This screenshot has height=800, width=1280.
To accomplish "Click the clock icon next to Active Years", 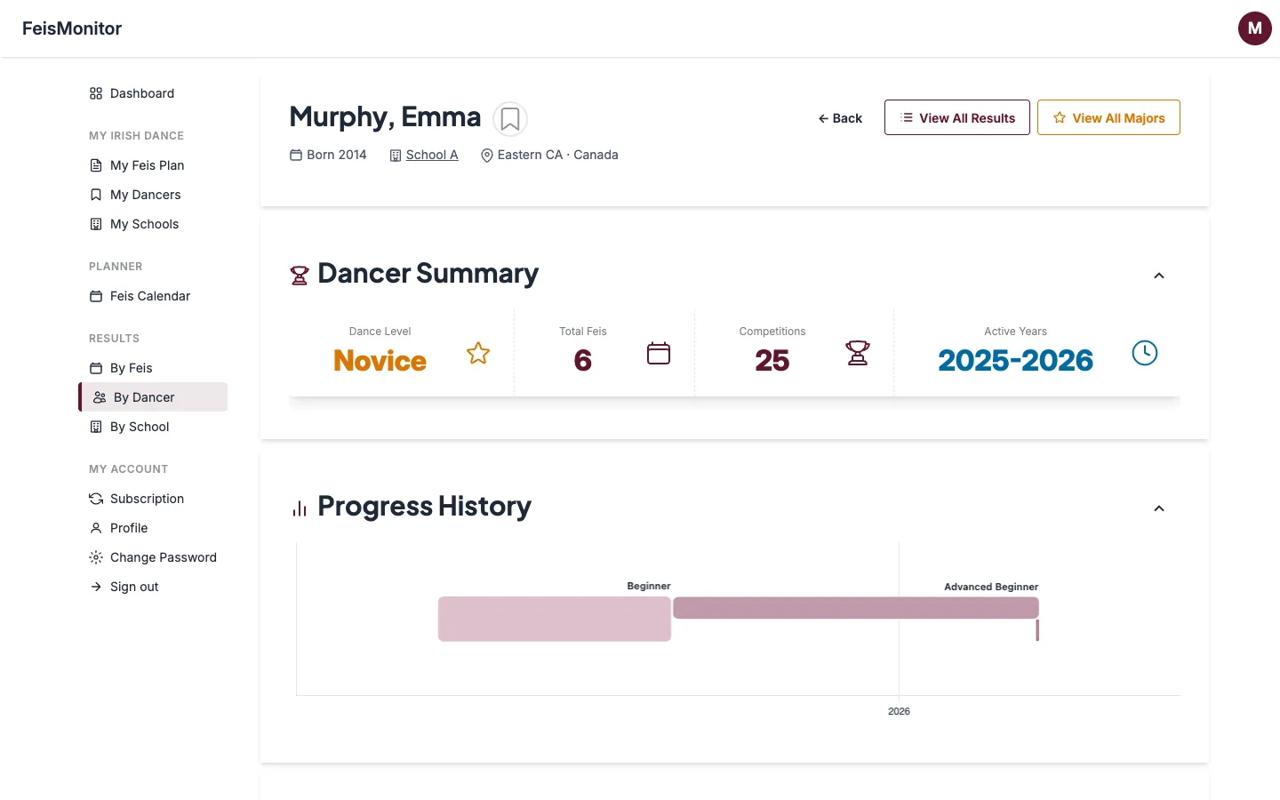I will [1144, 352].
